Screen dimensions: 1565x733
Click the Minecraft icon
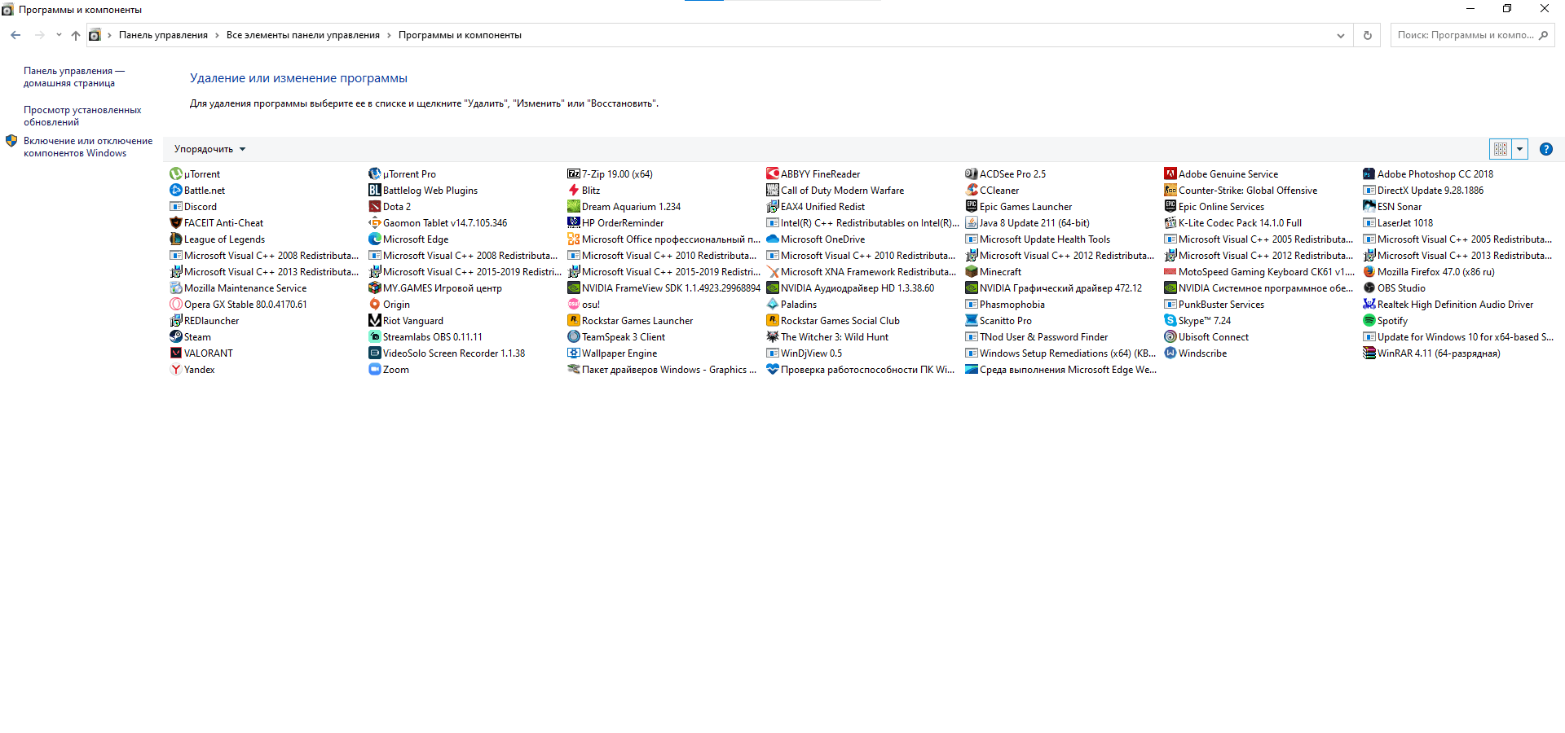(x=971, y=271)
